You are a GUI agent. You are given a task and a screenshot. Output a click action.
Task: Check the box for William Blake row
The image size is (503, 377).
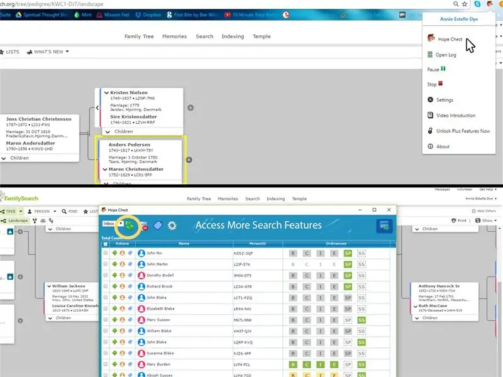pos(106,331)
